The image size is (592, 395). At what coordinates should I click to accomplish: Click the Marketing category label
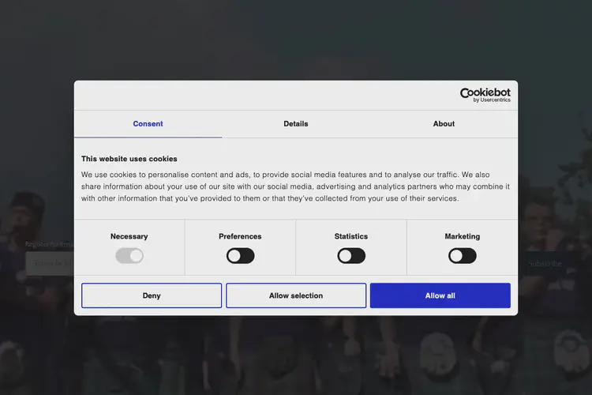(x=463, y=236)
